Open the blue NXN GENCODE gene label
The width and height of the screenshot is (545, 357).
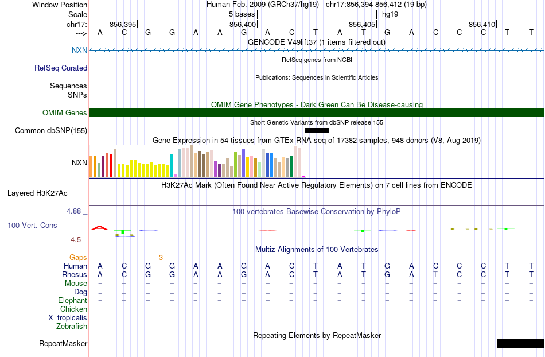[79, 50]
